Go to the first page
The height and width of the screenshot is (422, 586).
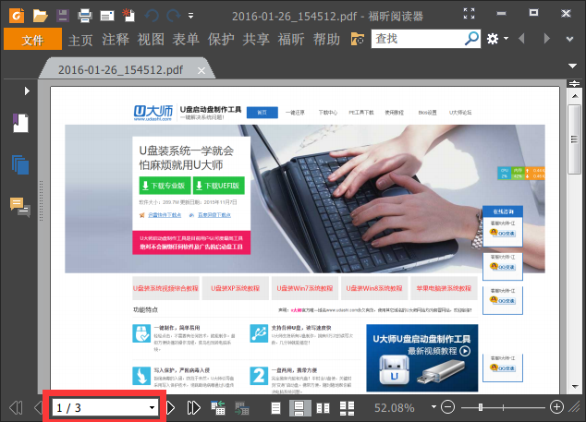[16, 407]
